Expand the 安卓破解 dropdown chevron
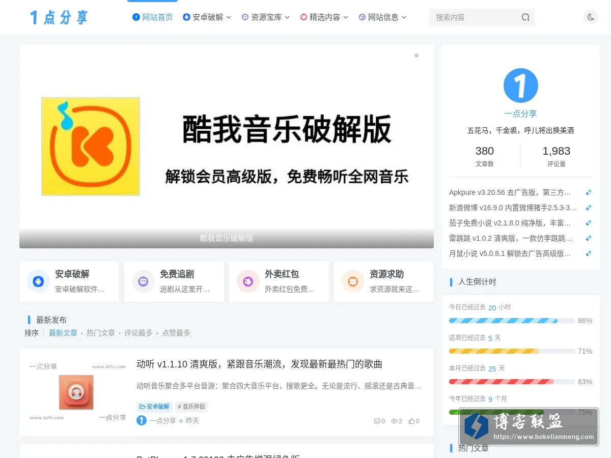The width and height of the screenshot is (611, 458). click(x=229, y=17)
